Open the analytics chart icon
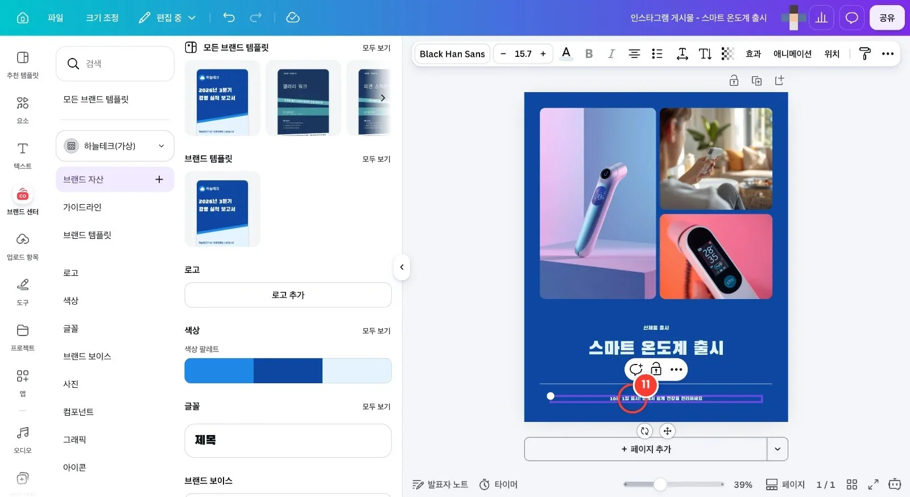910x497 pixels. click(x=821, y=18)
